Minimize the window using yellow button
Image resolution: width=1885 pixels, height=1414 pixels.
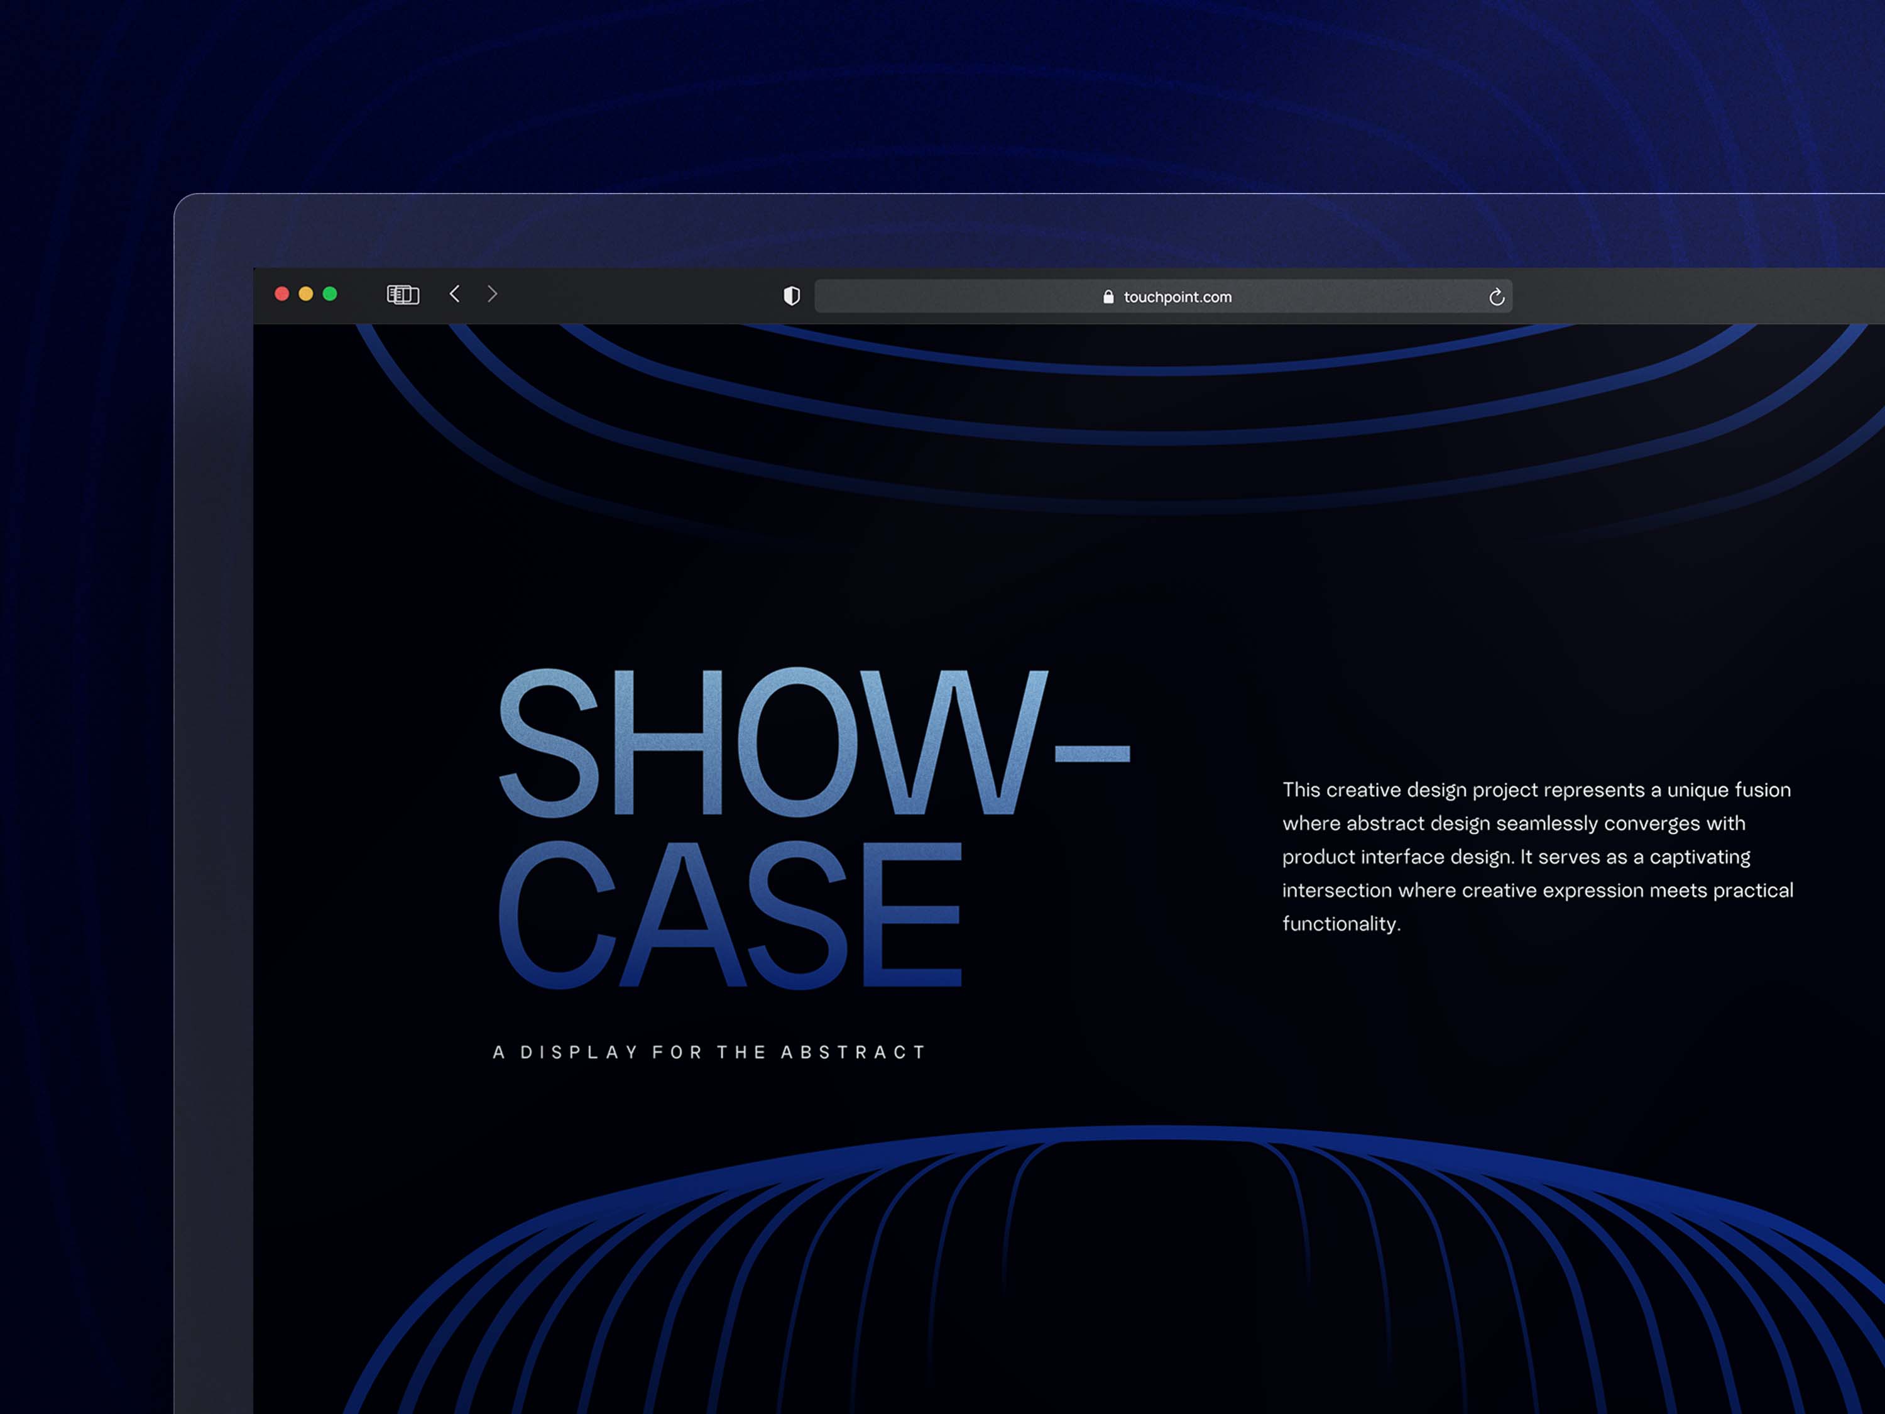click(x=306, y=294)
